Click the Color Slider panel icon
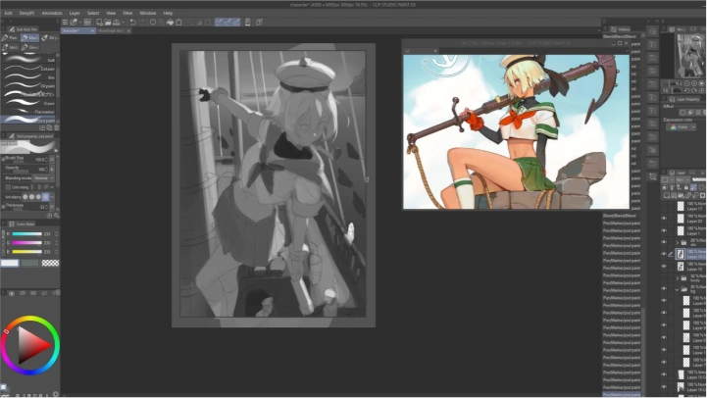Screen dimensions: 707x398 point(12,224)
